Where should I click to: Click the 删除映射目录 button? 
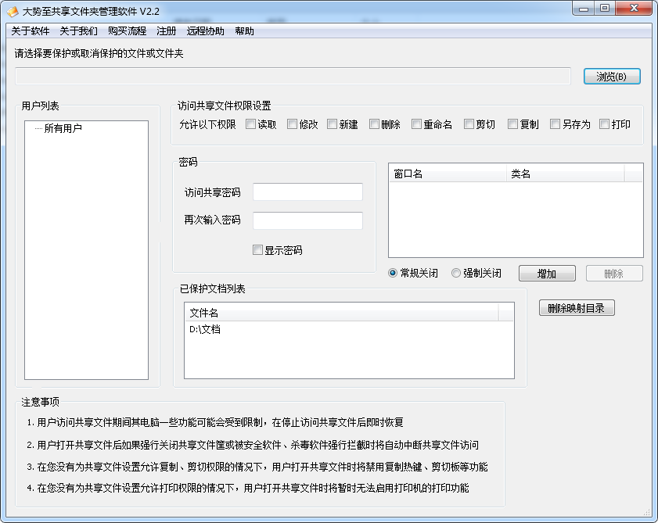coord(577,308)
